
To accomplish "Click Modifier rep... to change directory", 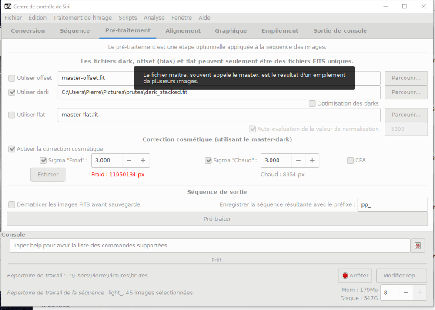I will [x=402, y=276].
